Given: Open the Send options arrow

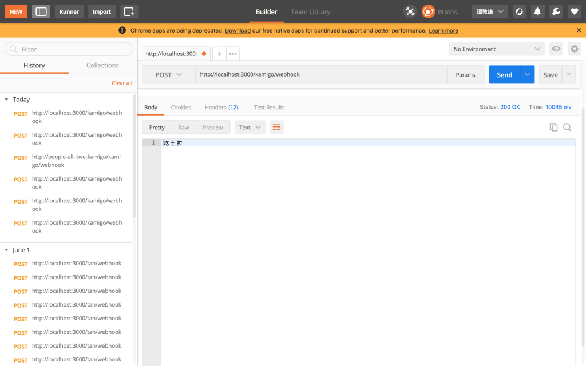Looking at the screenshot, I should point(527,75).
